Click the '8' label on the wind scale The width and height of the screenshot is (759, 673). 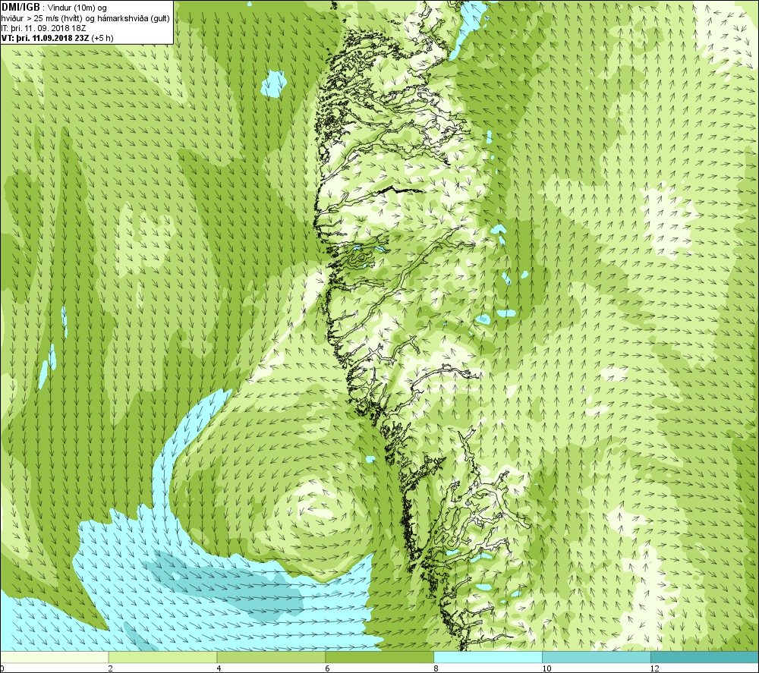pos(436,668)
